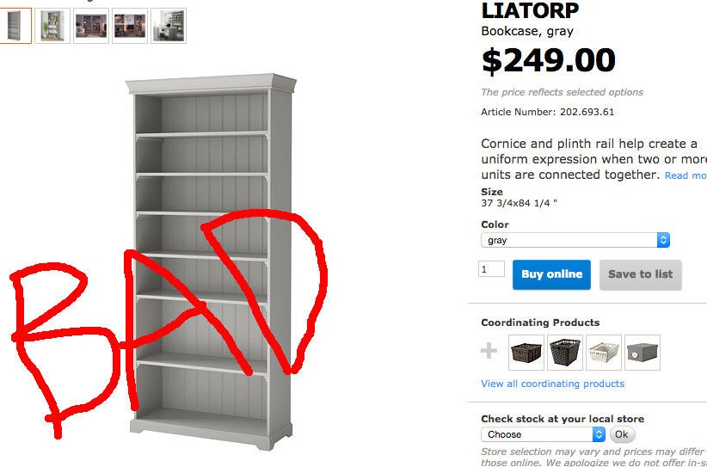Open the Color dropdown showing gray
The image size is (707, 467).
575,240
